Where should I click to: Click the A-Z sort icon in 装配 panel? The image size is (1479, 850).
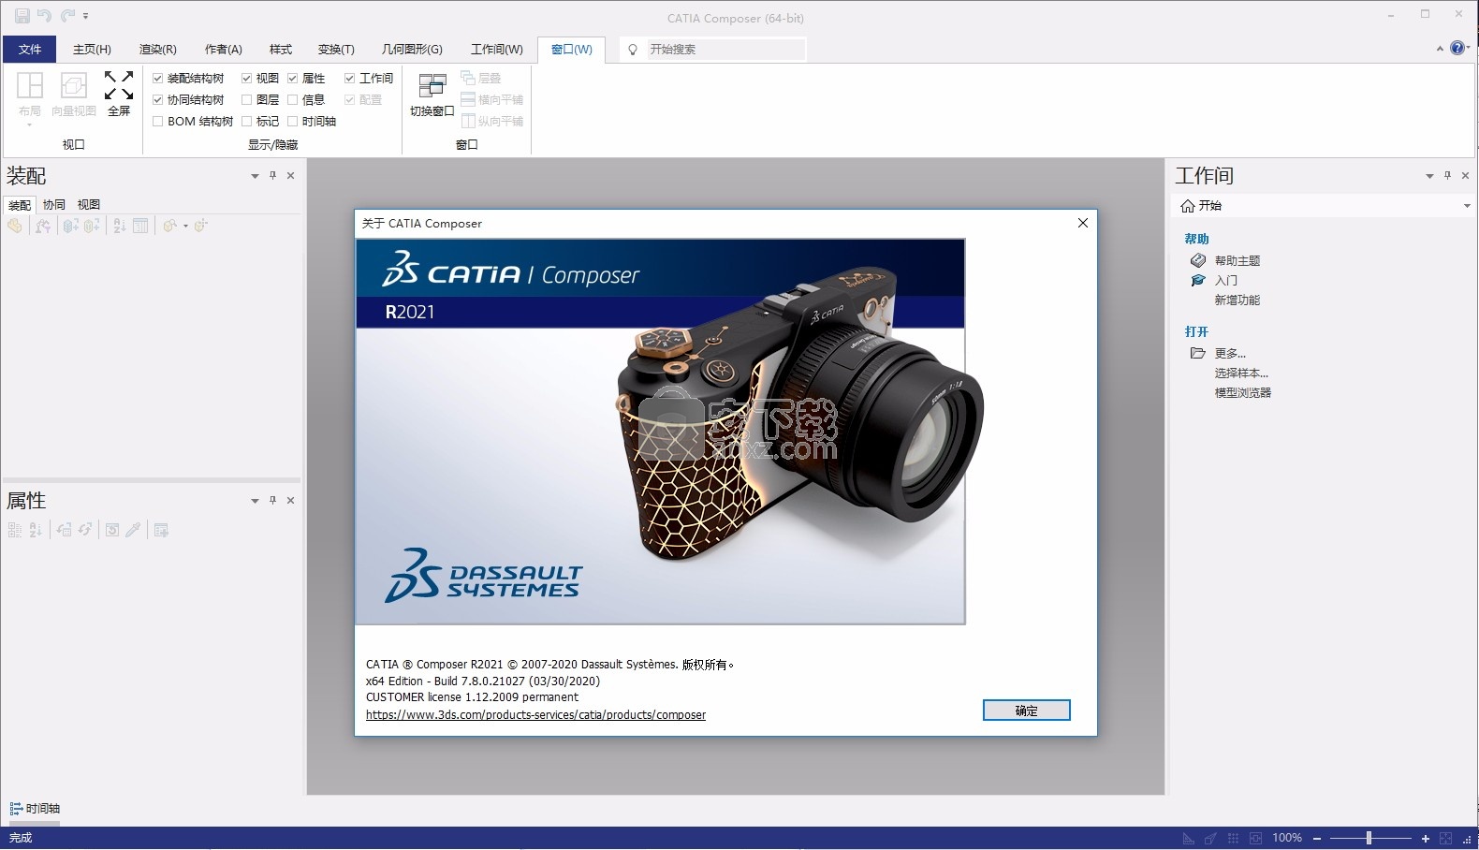point(120,226)
